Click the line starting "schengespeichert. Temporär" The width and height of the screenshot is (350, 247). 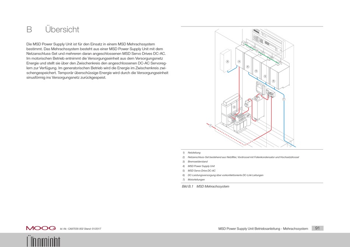(97, 73)
